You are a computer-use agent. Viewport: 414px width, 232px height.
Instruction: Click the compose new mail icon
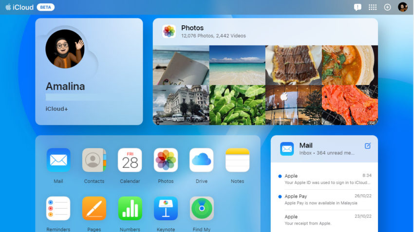[368, 146]
